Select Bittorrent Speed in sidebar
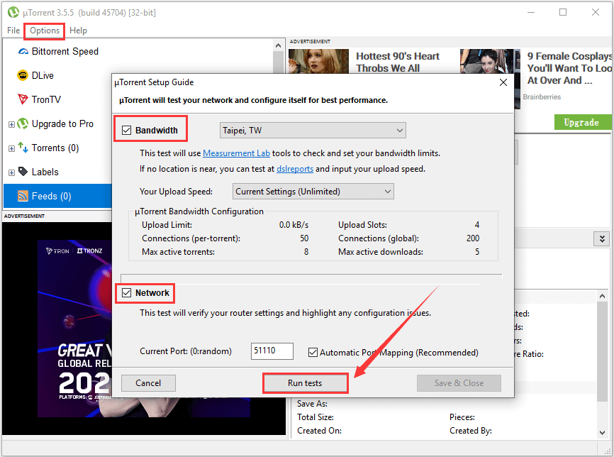Image resolution: width=614 pixels, height=457 pixels. (x=65, y=52)
